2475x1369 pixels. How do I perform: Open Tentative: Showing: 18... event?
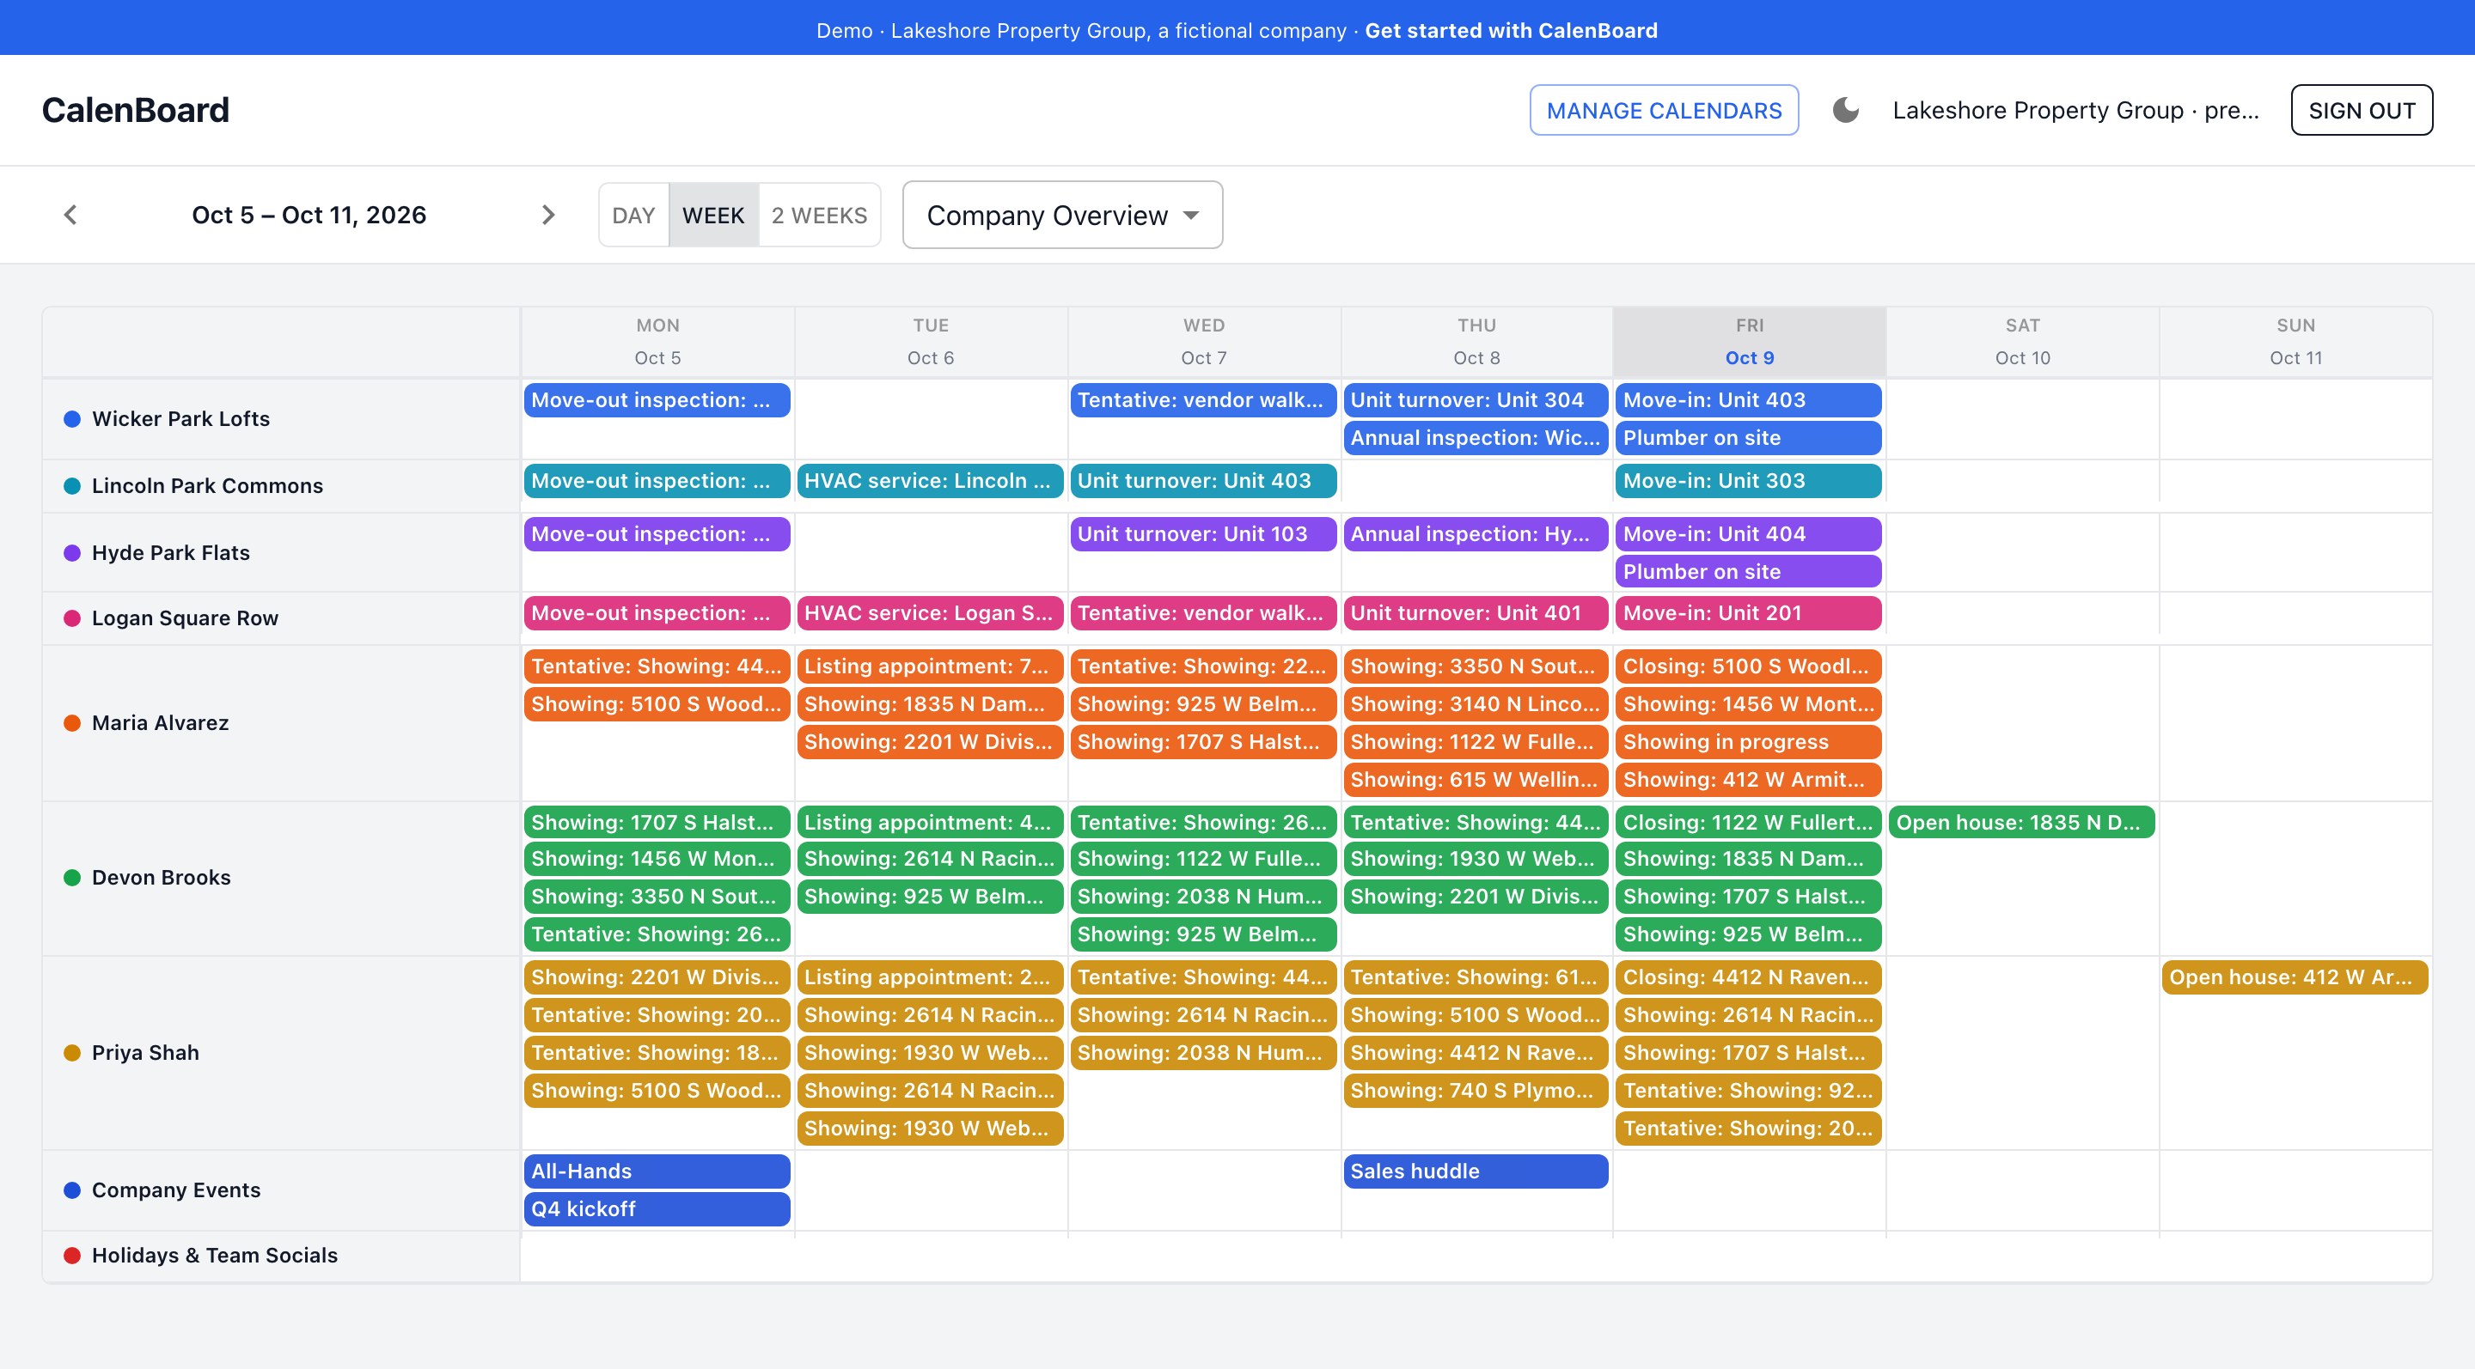(x=657, y=1053)
